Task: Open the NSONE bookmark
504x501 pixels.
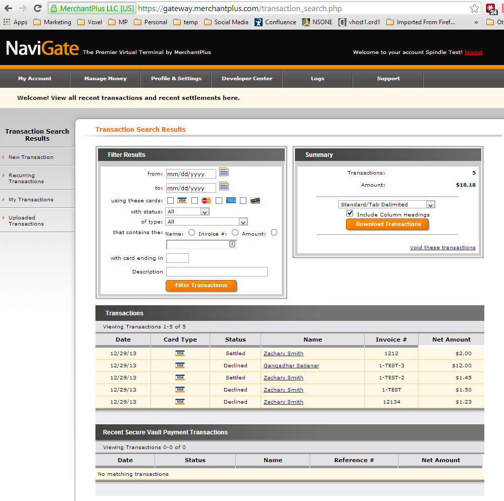Action: coord(317,22)
